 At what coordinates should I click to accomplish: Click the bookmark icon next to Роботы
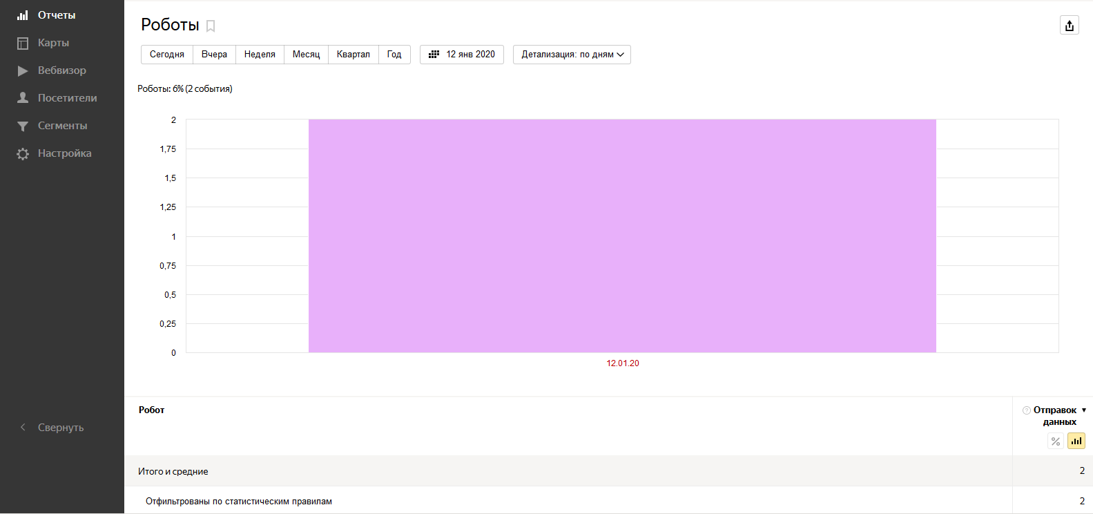pyautogui.click(x=211, y=26)
